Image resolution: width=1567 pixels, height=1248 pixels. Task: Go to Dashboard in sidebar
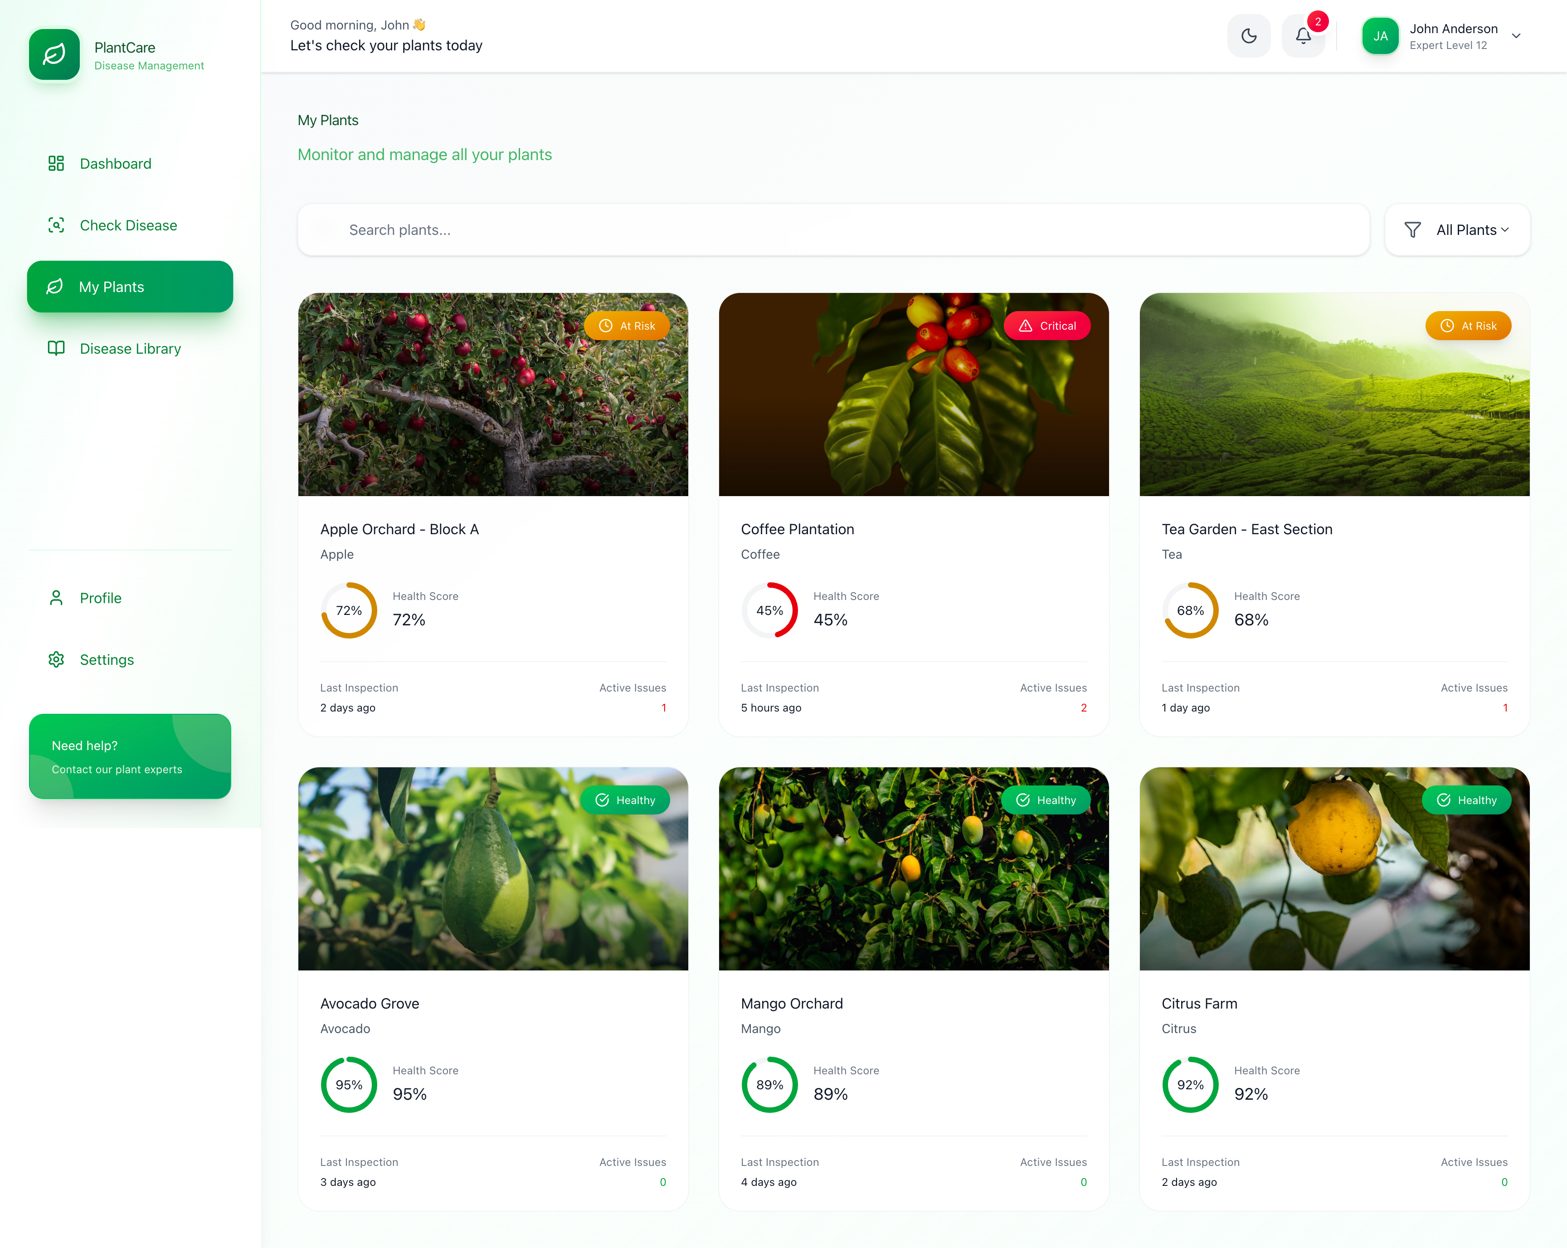(130, 164)
